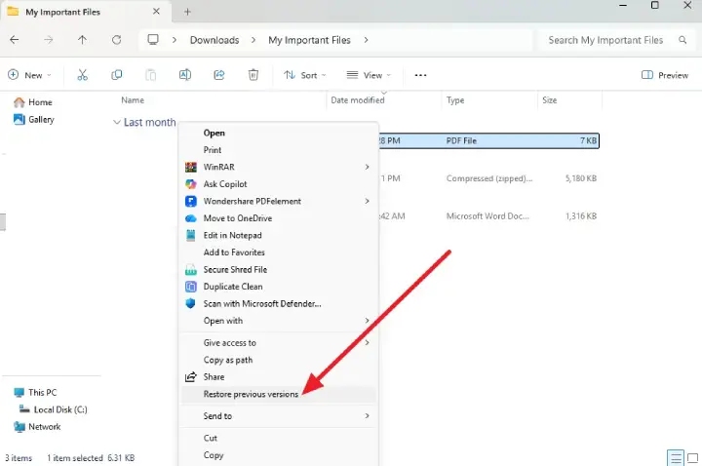Screen dimensions: 702x466
Task: Open Network in navigation pane
Action: click(x=37, y=427)
